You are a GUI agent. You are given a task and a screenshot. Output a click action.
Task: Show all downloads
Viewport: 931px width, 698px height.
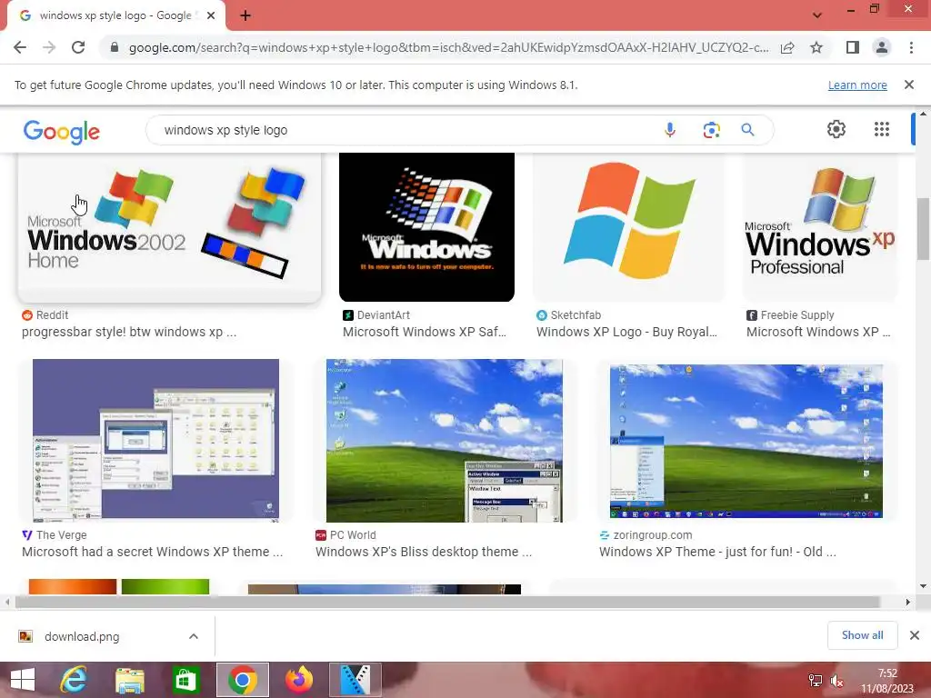[x=862, y=635]
